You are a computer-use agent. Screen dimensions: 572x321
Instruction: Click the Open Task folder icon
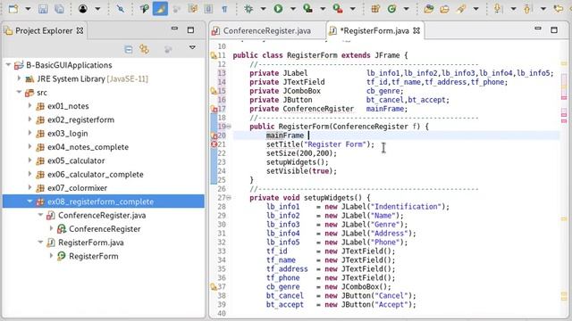pyautogui.click(x=445, y=9)
